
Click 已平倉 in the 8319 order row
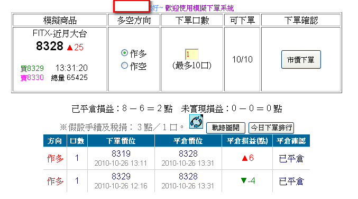(291, 158)
